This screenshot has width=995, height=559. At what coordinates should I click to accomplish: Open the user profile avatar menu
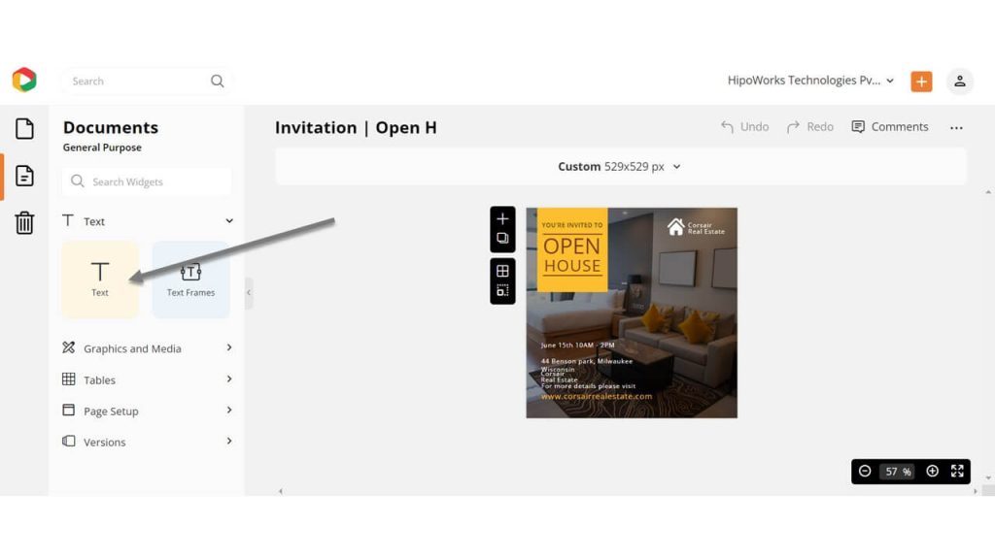point(959,82)
